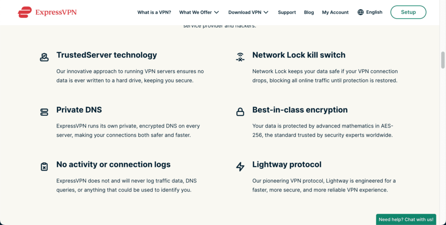Click the Network Lock kill switch icon
This screenshot has height=225, width=446.
pos(240,57)
